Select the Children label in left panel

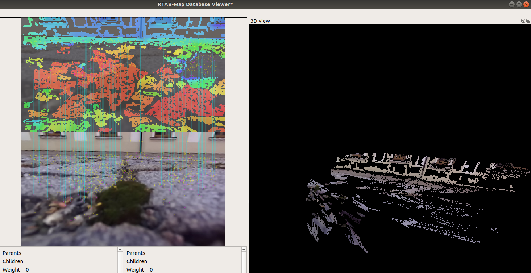click(13, 261)
